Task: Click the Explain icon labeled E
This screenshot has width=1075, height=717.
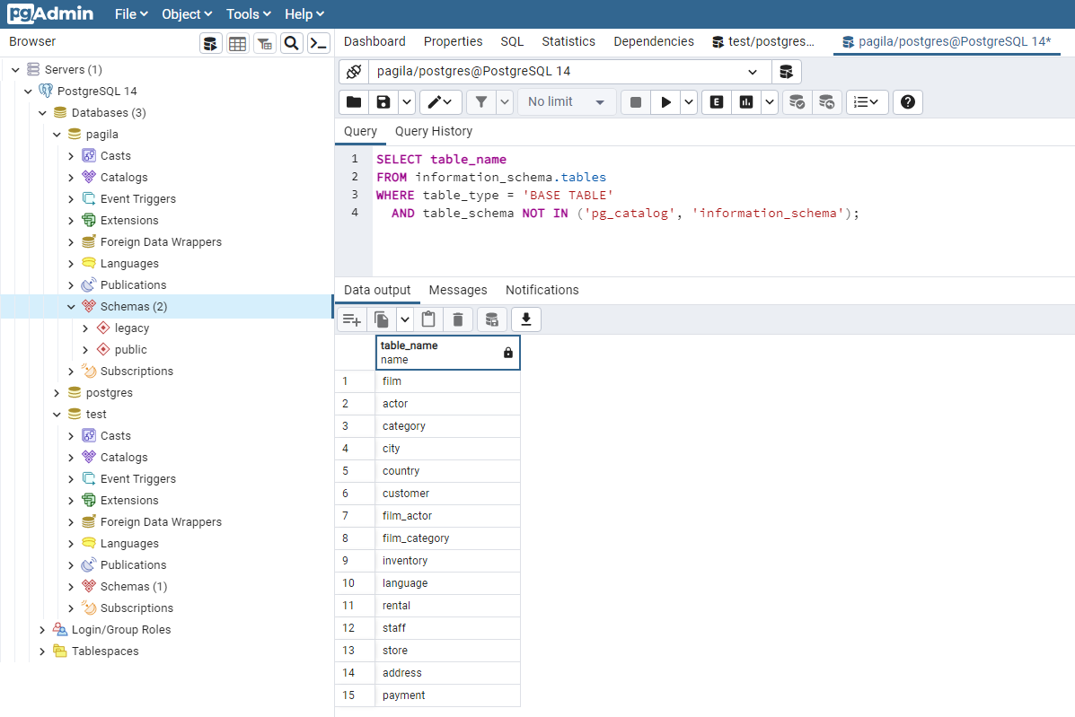Action: click(x=716, y=101)
